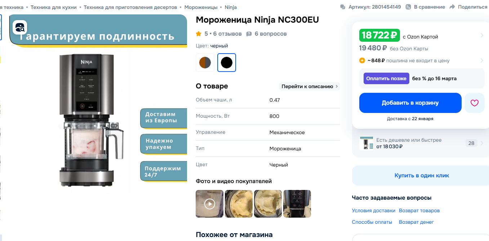Click the questions speech bubble icon
Screen dimensions: 489x241
[x=249, y=34]
